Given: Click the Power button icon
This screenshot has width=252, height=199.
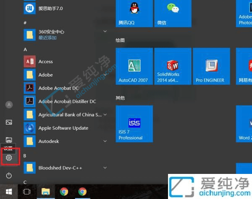Looking at the screenshot, I should 9,176.
